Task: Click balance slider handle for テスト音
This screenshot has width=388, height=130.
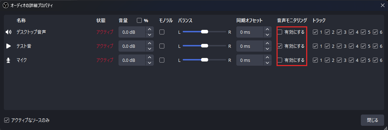Action: click(x=205, y=46)
